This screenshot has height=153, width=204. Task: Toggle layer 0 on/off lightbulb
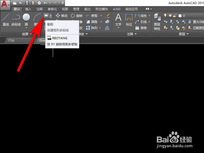click(165, 16)
